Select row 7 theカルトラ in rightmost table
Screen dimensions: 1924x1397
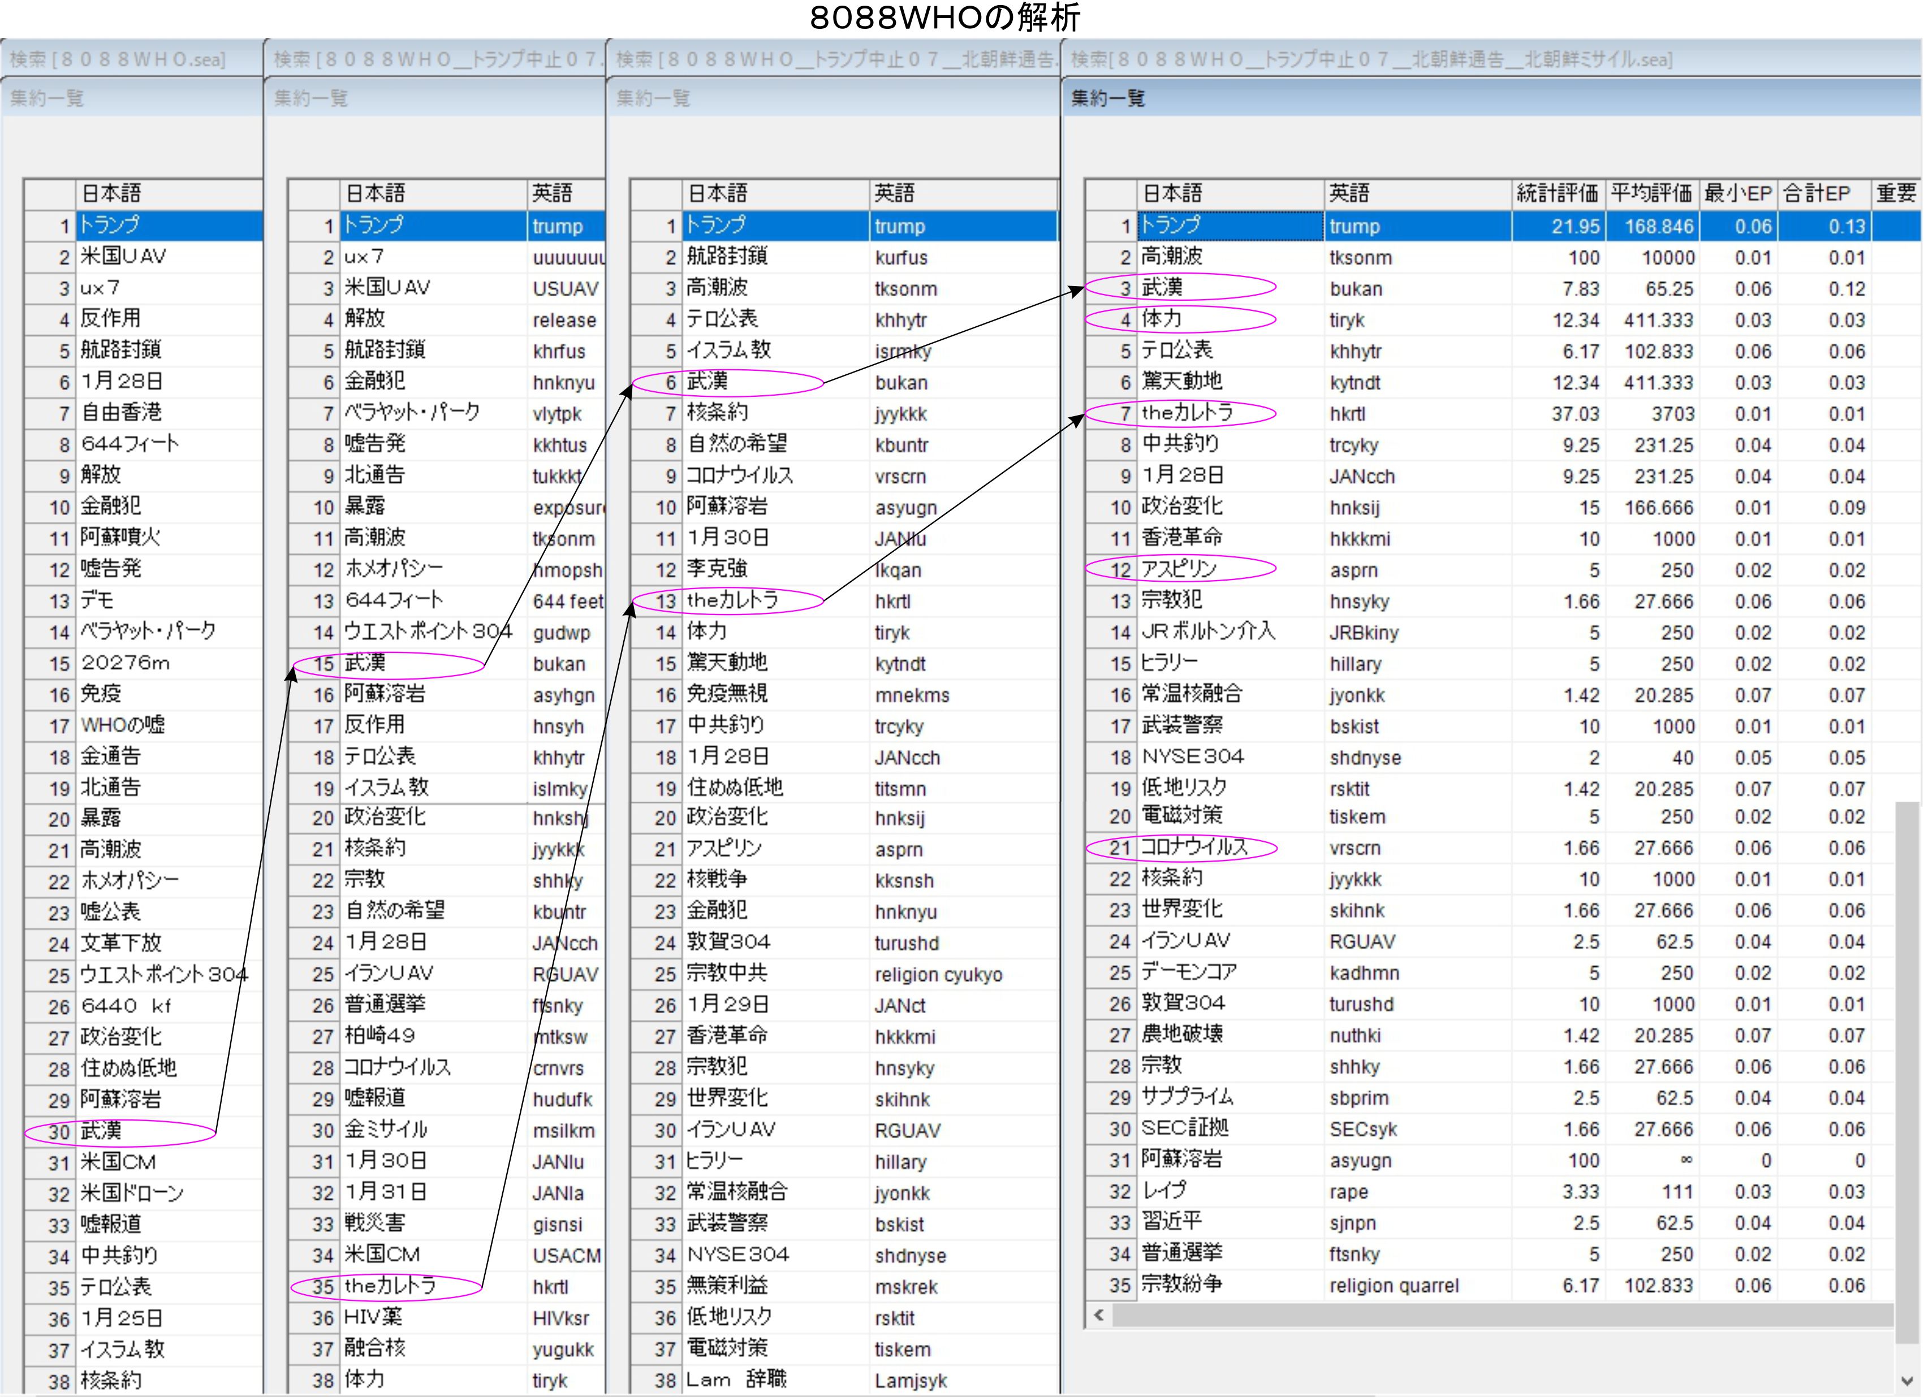[1186, 413]
